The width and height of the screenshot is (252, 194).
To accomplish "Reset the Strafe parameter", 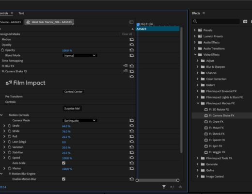I will [x=132, y=126].
